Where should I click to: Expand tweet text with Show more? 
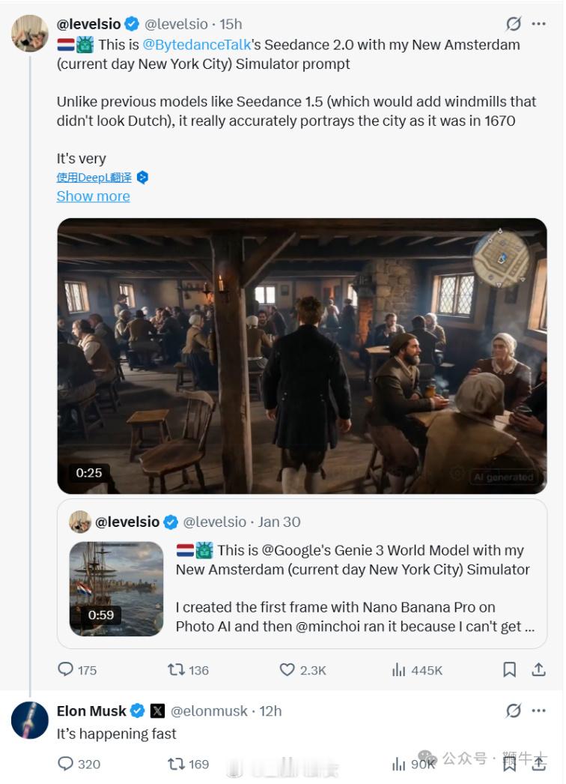[x=93, y=196]
